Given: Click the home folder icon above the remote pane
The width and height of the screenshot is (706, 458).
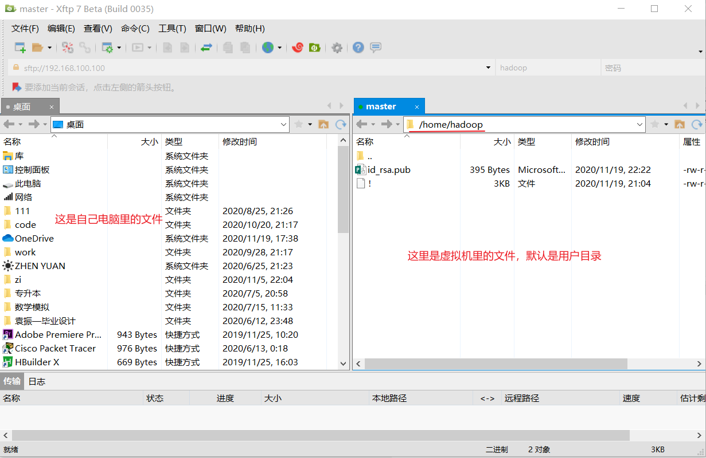Looking at the screenshot, I should pos(680,124).
